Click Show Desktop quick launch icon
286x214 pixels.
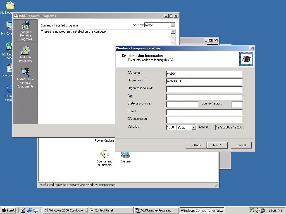[x=23, y=210]
